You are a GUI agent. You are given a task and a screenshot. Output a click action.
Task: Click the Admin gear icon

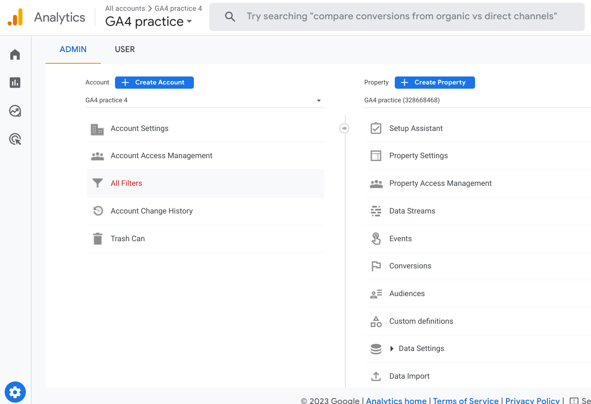point(15,392)
